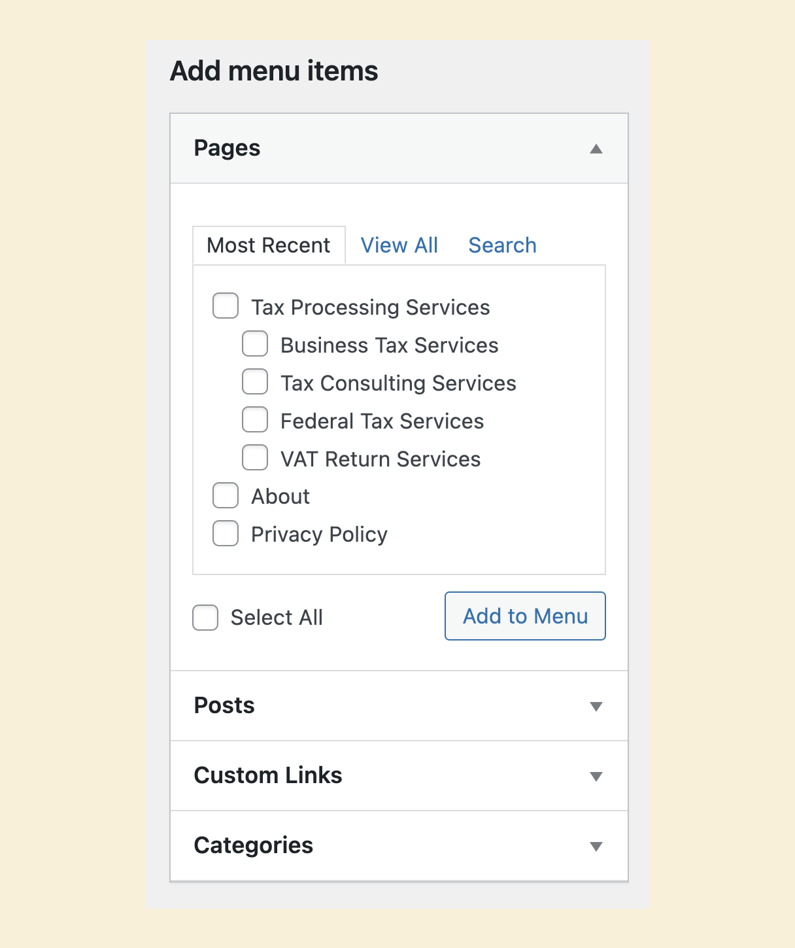Screen dimensions: 795x948
Task: Check the Tax Processing Services box
Action: [226, 306]
